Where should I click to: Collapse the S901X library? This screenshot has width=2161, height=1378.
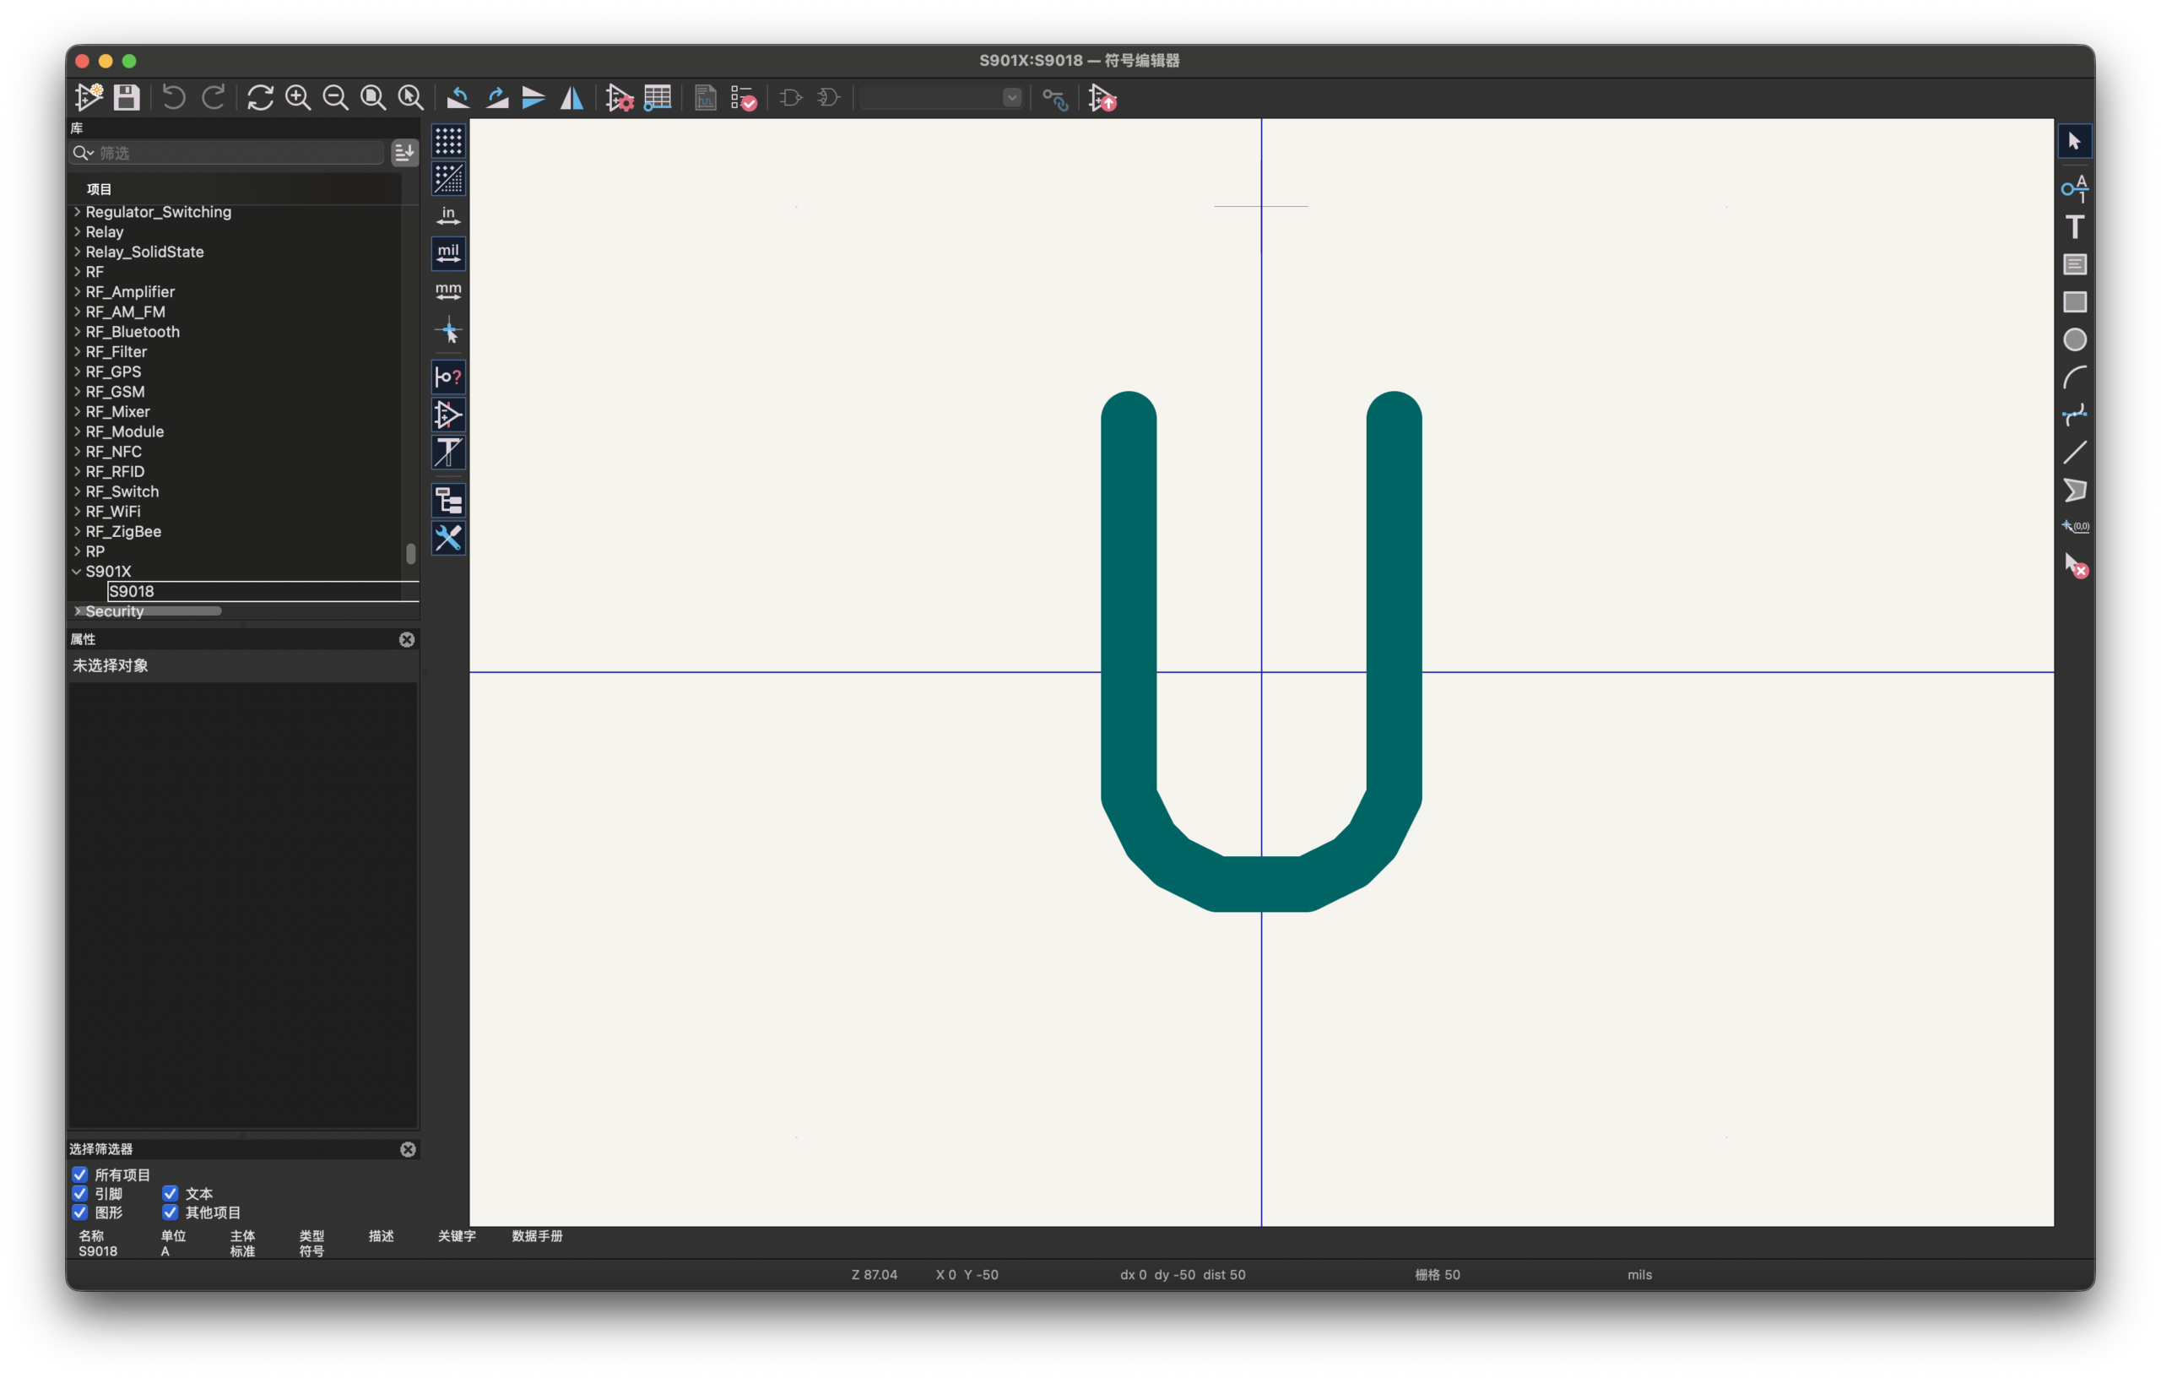77,571
